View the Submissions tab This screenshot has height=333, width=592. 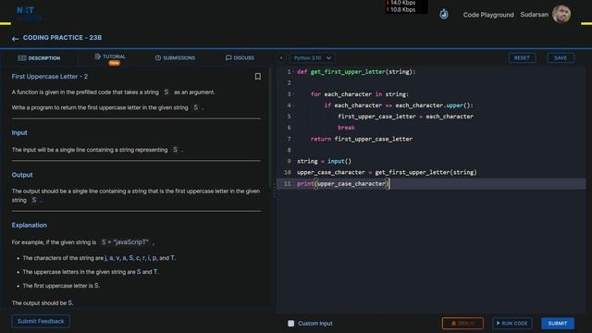[175, 57]
